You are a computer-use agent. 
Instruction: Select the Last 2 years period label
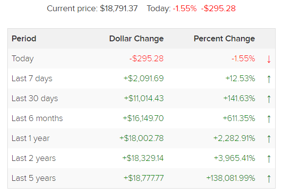(34, 158)
